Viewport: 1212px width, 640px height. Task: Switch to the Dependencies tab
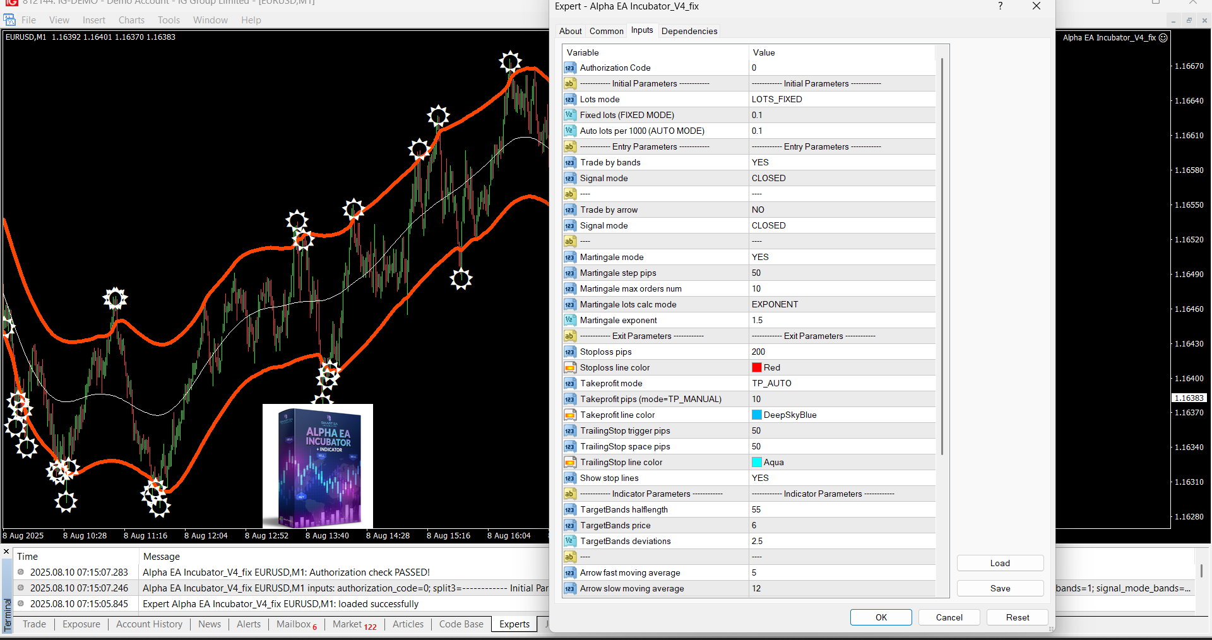(689, 31)
